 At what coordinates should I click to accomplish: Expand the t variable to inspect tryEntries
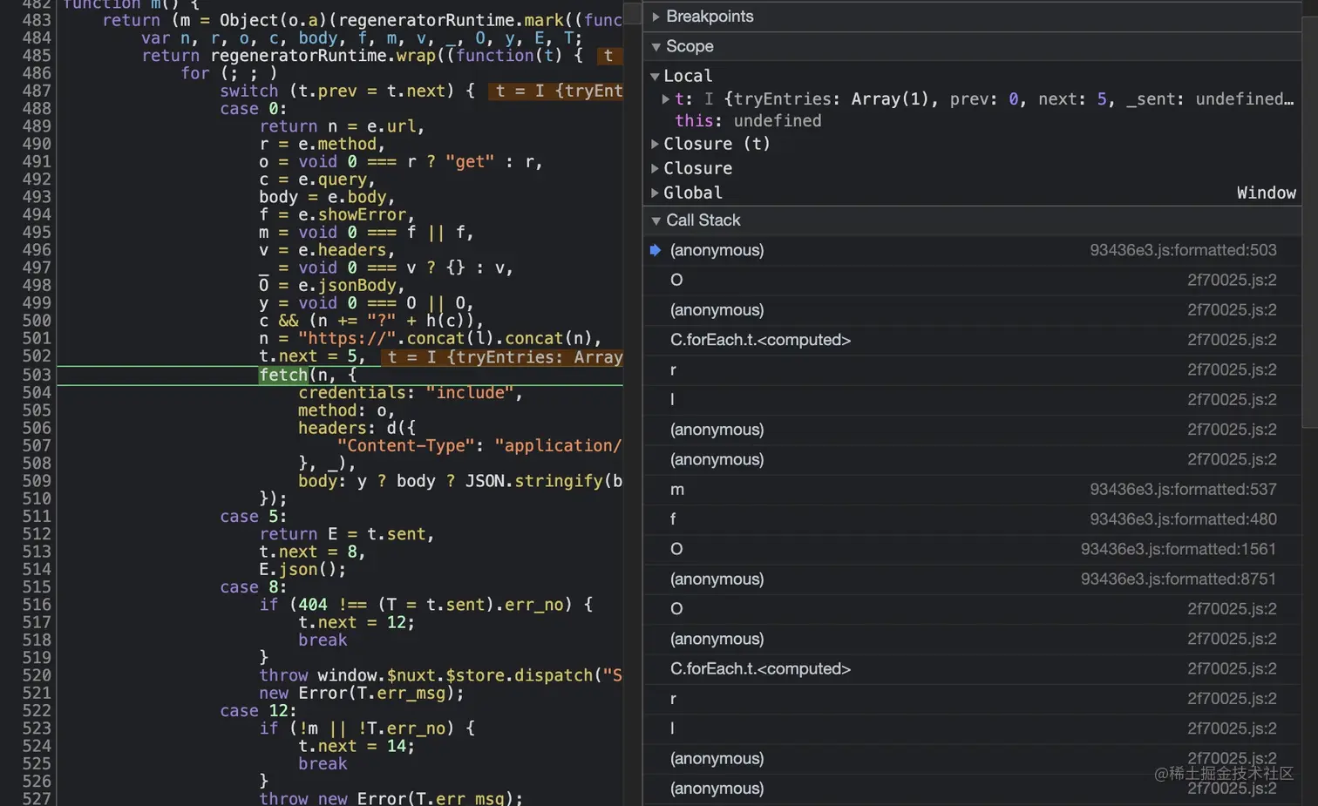click(x=666, y=98)
